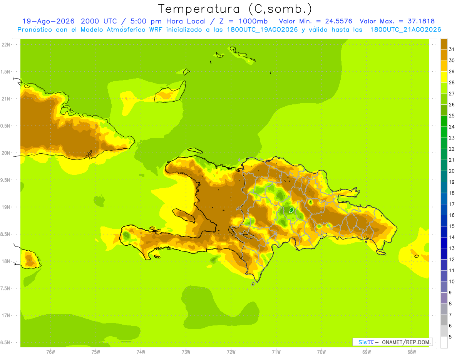Click the dark brown swatch above legend 31
Screen dimensions: 462x357
(x=444, y=44)
